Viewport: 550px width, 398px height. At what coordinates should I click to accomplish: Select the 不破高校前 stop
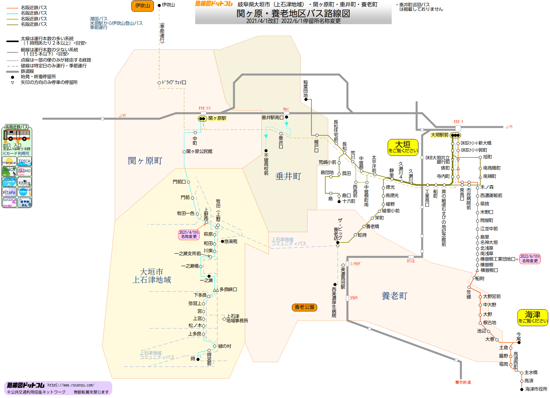(266, 151)
